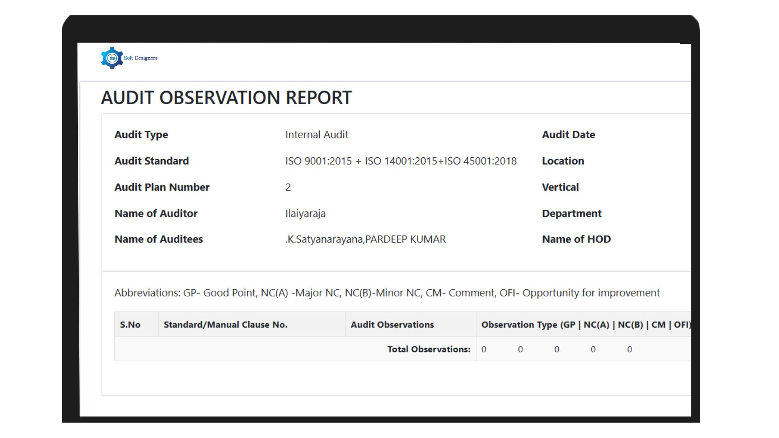Click the Soft Designers gear logo
The height and width of the screenshot is (438, 779).
click(x=113, y=57)
